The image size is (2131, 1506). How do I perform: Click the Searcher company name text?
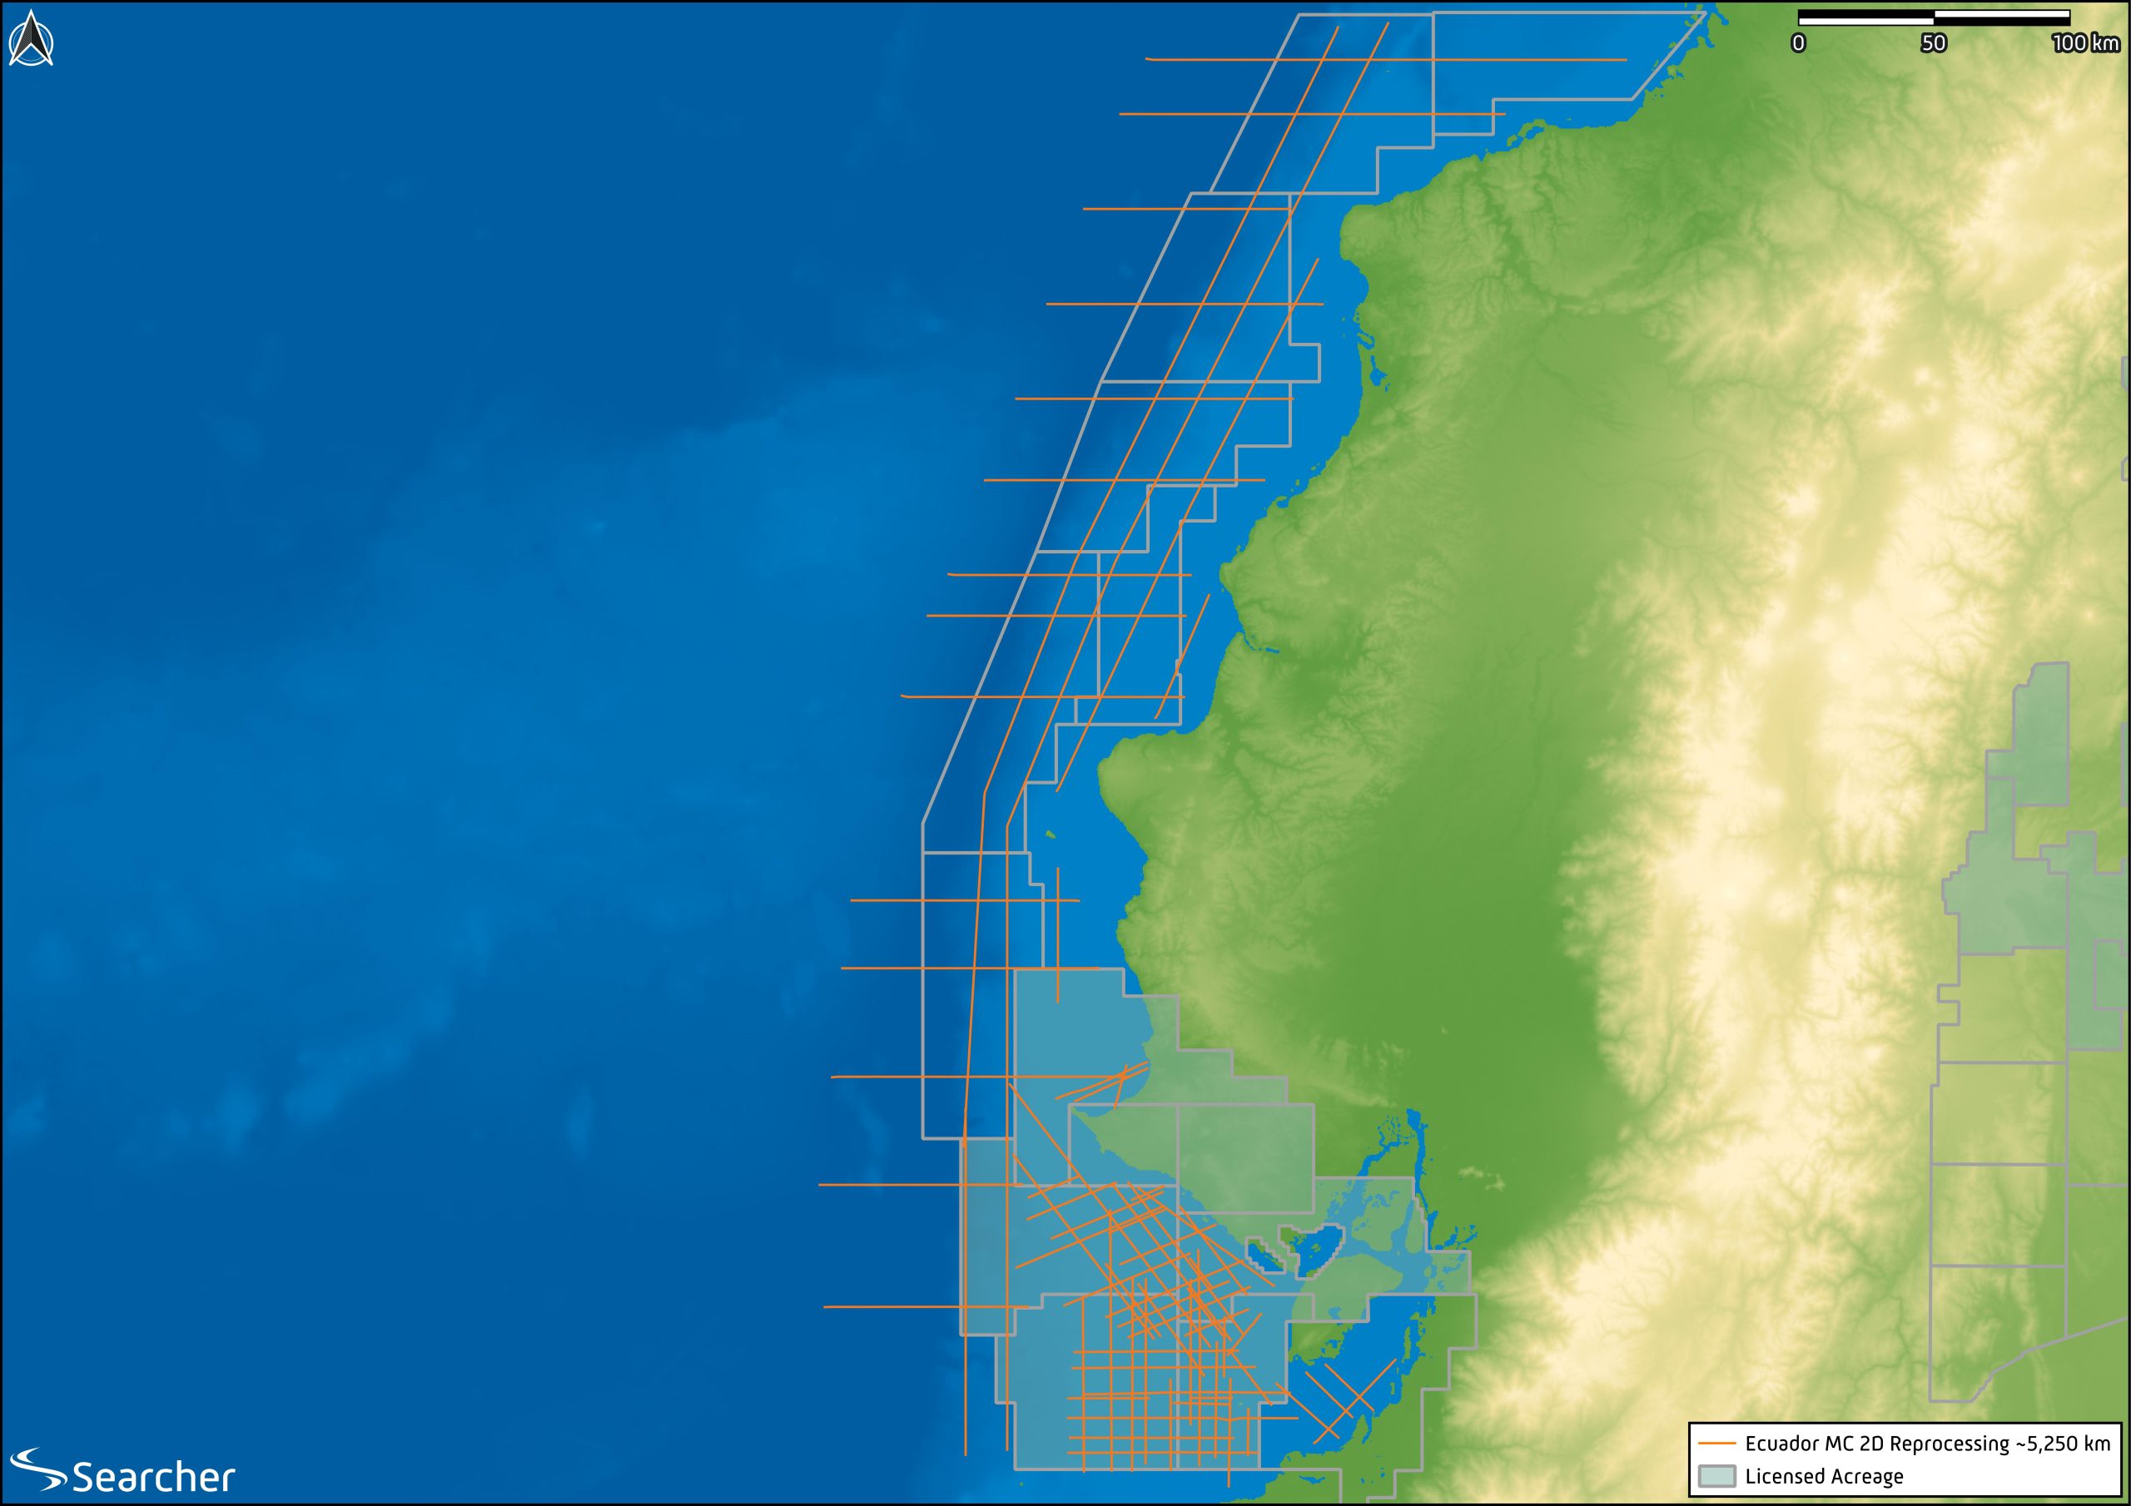(x=153, y=1476)
